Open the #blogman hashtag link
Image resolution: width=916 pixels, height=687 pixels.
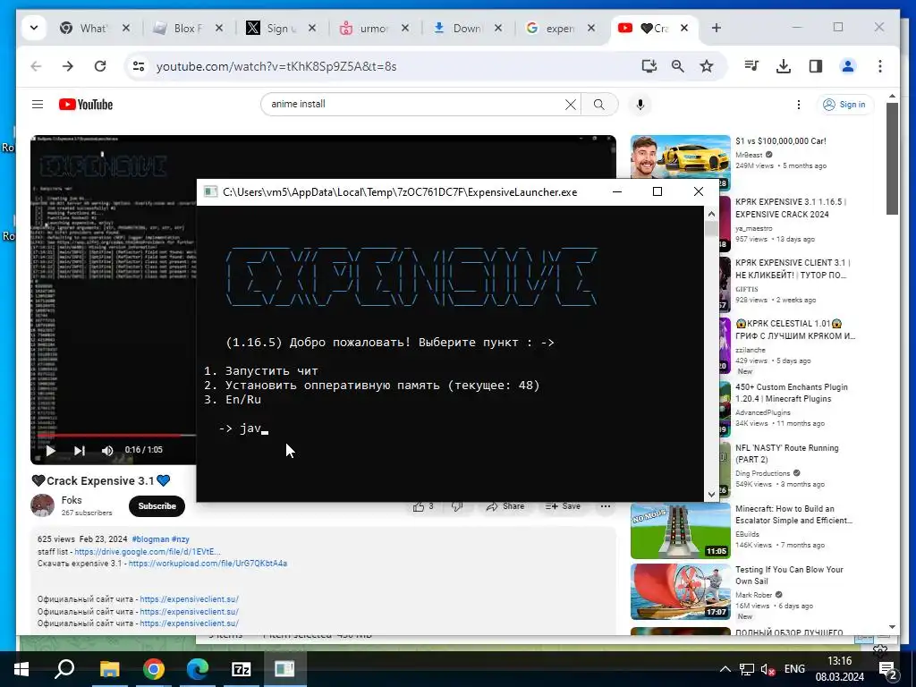(150, 539)
